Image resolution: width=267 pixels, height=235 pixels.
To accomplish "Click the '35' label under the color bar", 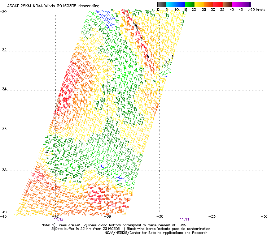I will [222, 10].
